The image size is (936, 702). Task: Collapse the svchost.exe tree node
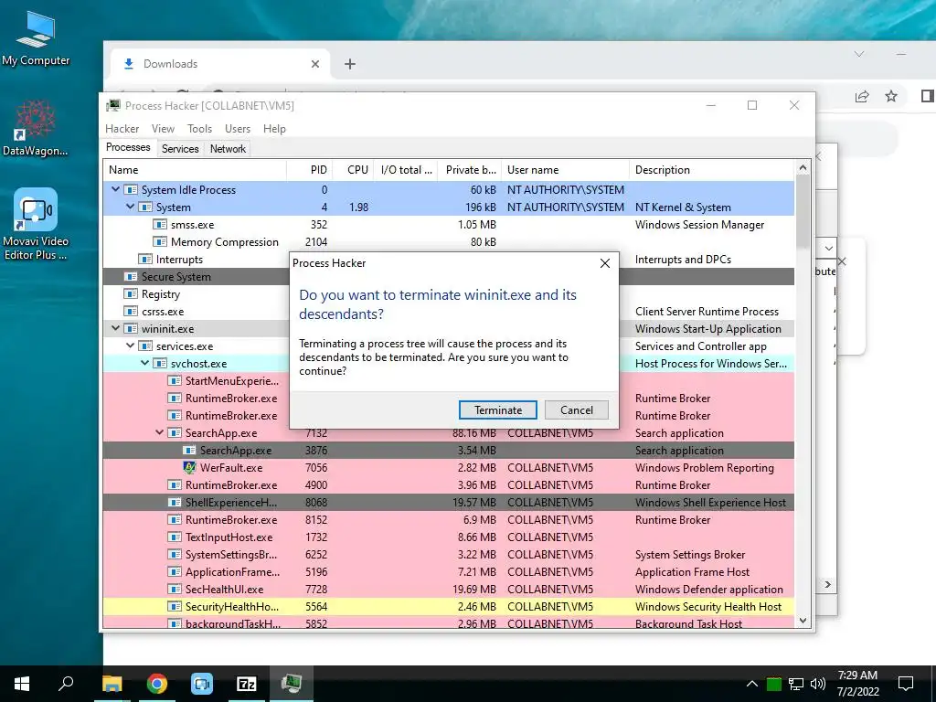(x=144, y=363)
